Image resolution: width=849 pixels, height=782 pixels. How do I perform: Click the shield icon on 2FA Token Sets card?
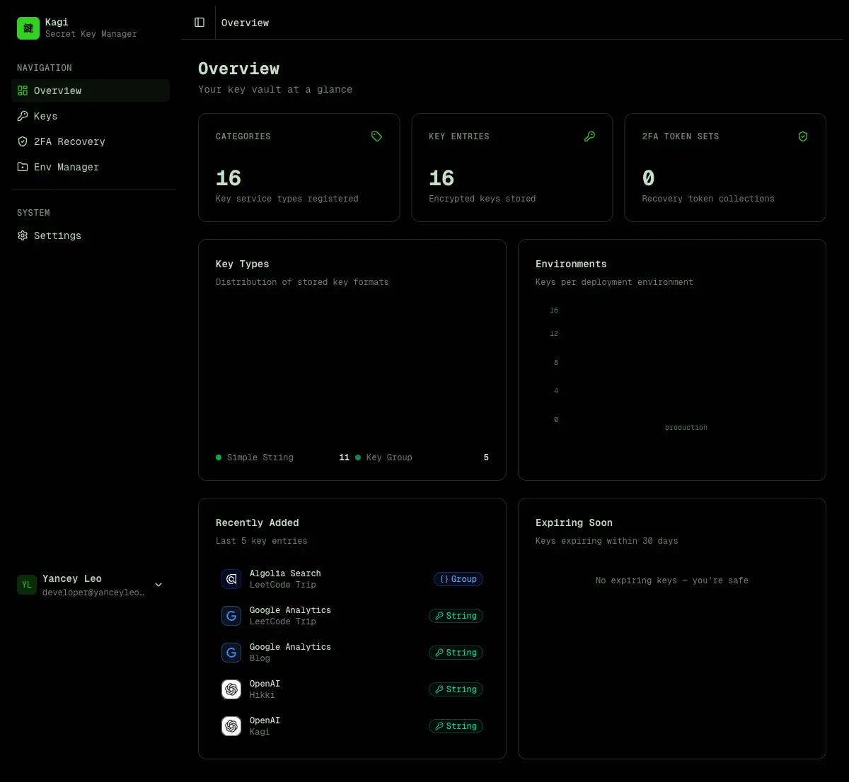tap(803, 136)
